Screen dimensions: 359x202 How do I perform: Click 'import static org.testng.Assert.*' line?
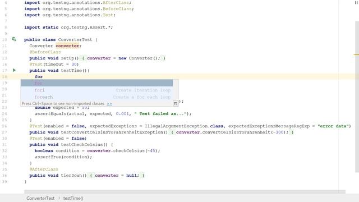pyautogui.click(x=68, y=27)
